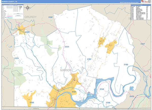The height and width of the screenshot is (110, 152).
Task: Click ZIP code label 37380 on map
Action: pyautogui.click(x=32, y=102)
